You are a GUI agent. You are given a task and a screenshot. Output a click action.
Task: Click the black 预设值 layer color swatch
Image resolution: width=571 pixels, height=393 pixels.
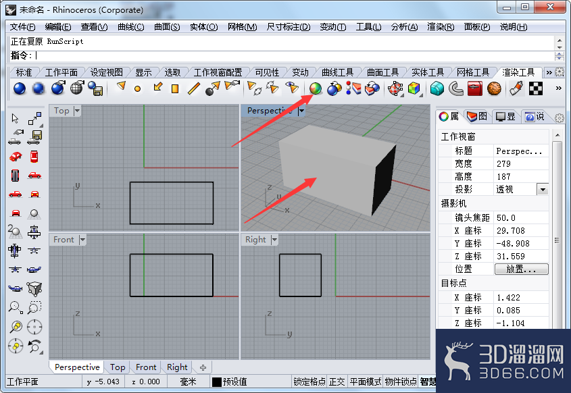[x=217, y=382]
